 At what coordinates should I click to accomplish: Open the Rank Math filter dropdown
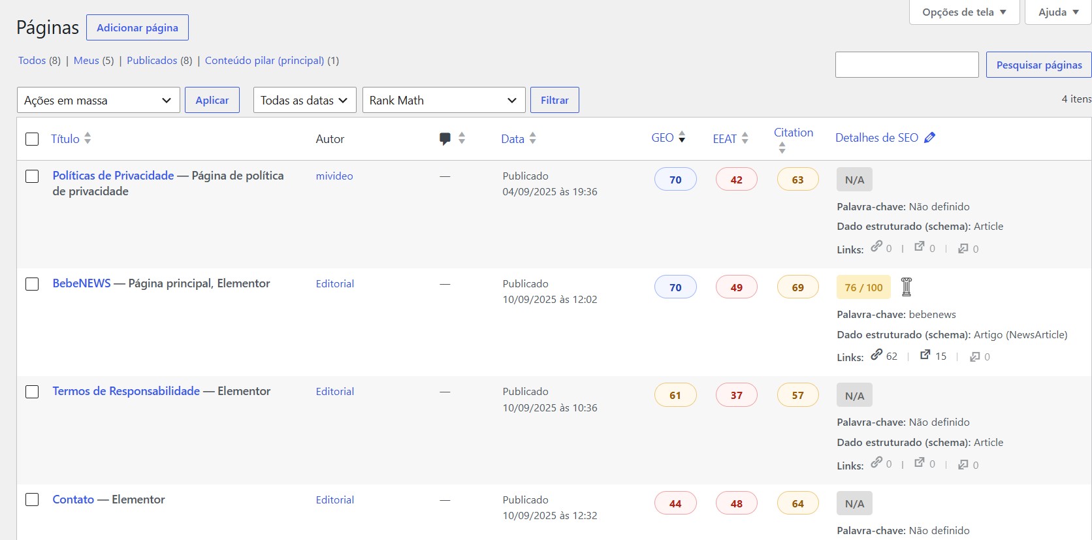pyautogui.click(x=444, y=100)
